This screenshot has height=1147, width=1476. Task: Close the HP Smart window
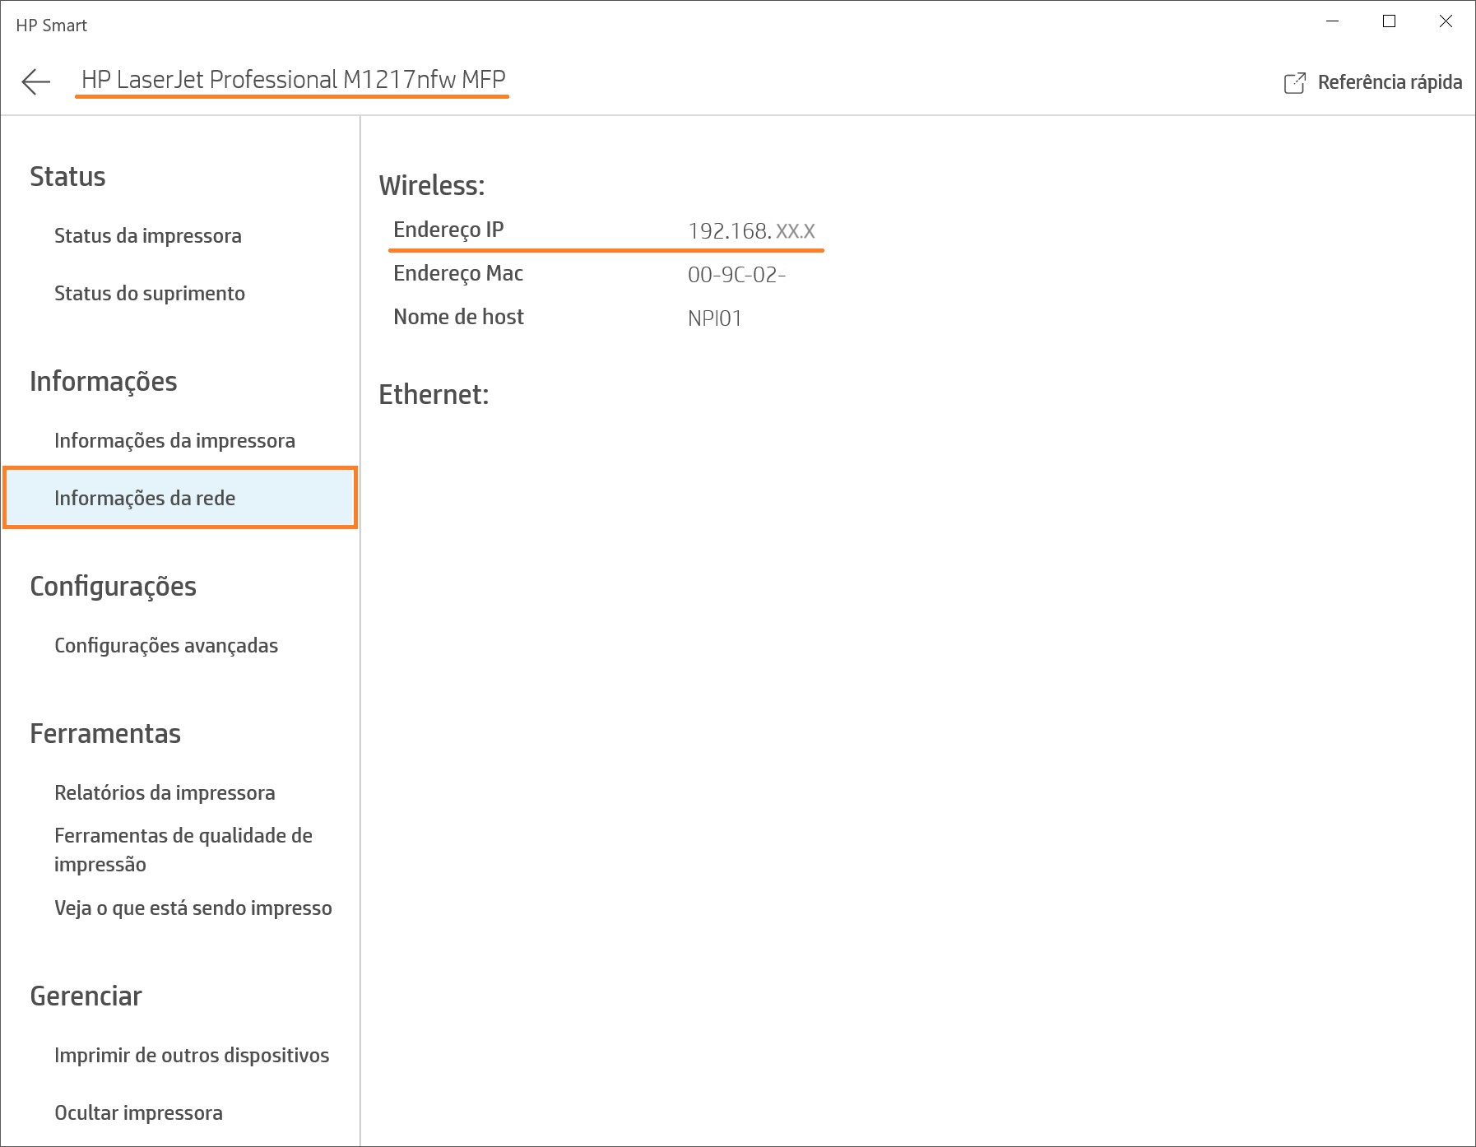pos(1446,21)
